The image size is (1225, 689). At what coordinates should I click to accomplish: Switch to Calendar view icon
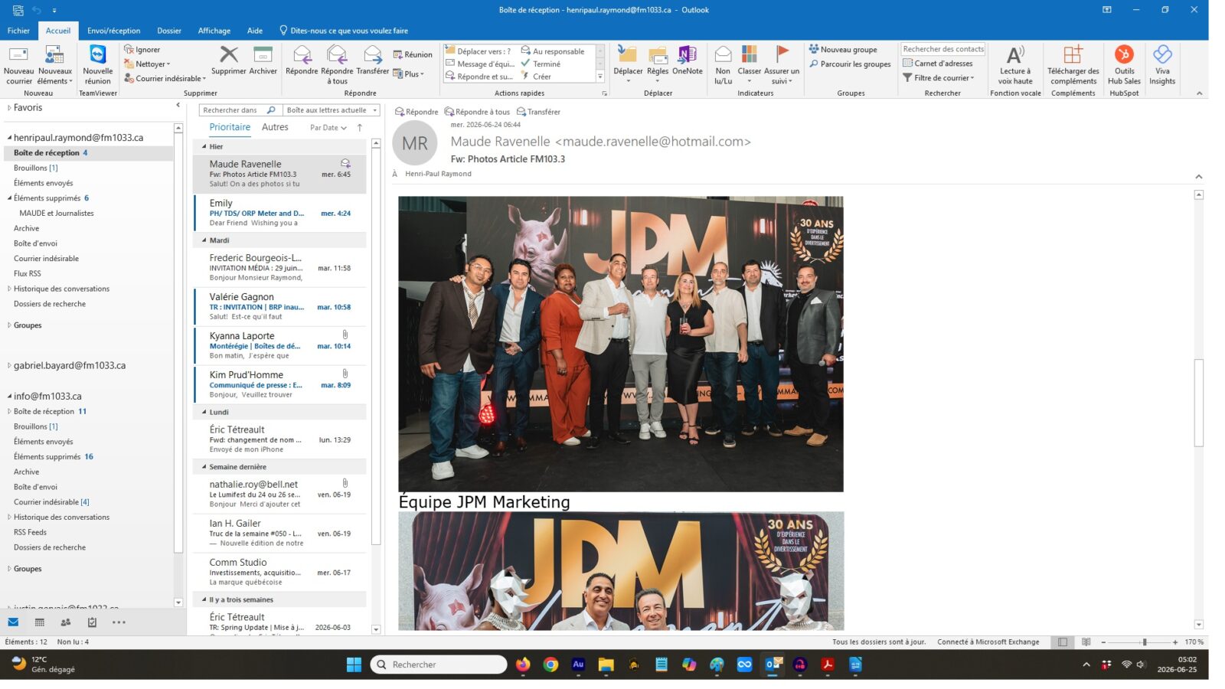point(40,622)
